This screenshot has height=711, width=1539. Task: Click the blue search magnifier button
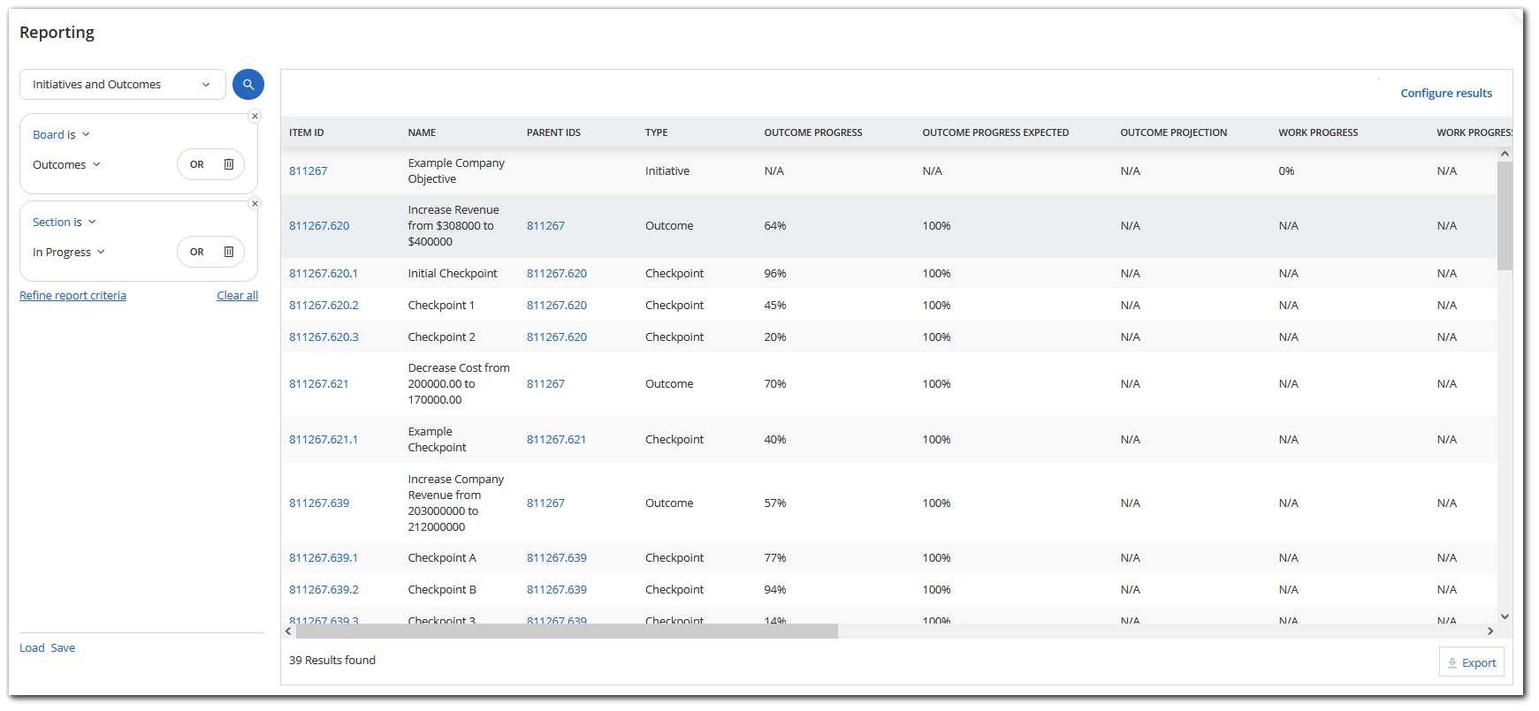click(x=248, y=85)
